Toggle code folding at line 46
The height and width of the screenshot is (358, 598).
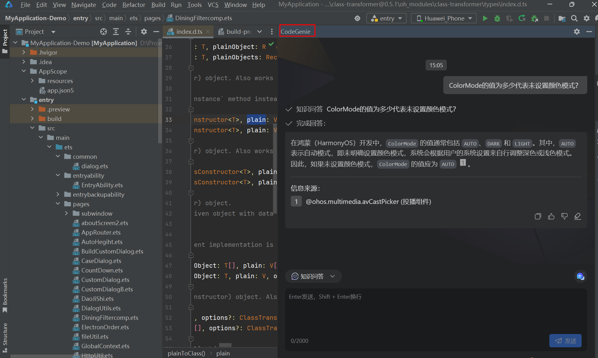click(x=191, y=255)
